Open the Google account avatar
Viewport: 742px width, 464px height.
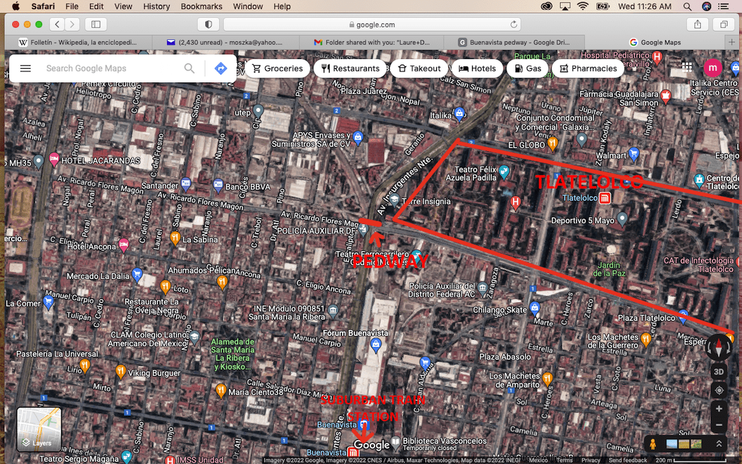tap(712, 67)
